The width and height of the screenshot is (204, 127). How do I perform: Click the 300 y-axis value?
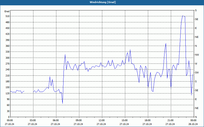tap(7, 58)
